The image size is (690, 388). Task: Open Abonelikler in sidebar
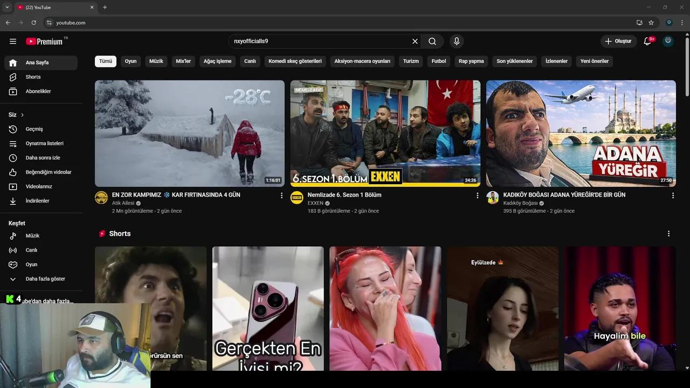click(41, 92)
